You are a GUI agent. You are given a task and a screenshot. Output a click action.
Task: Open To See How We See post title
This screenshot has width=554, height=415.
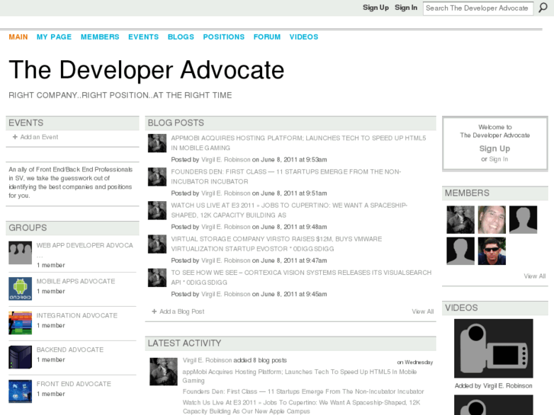301,278
